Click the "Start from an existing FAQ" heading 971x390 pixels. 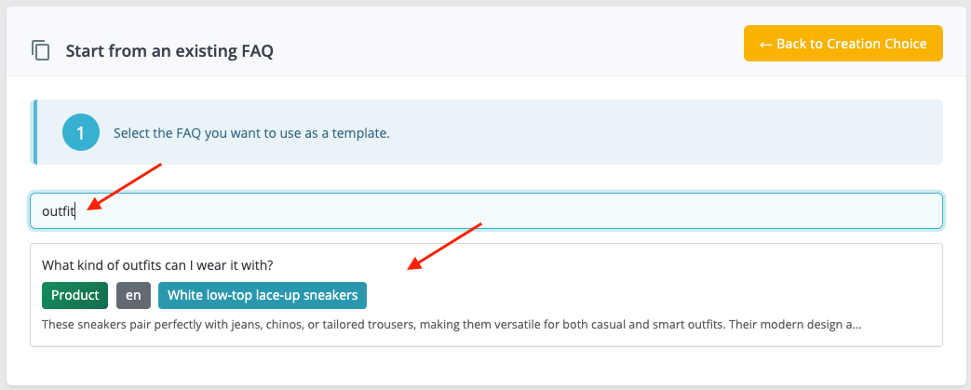(x=169, y=50)
